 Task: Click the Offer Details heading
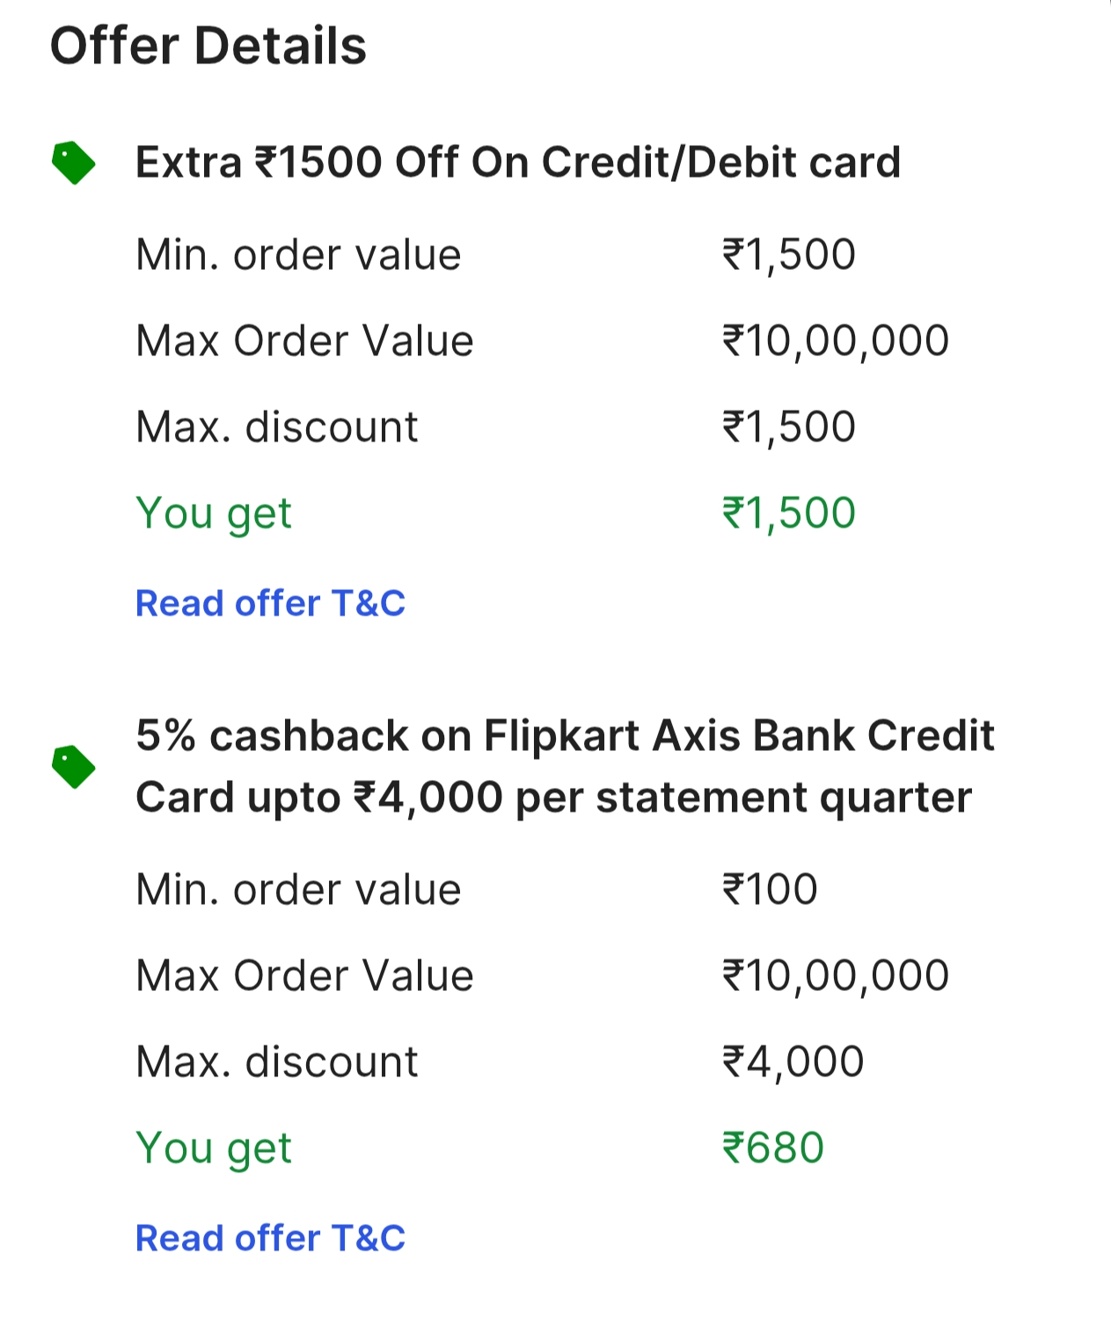pos(208,46)
